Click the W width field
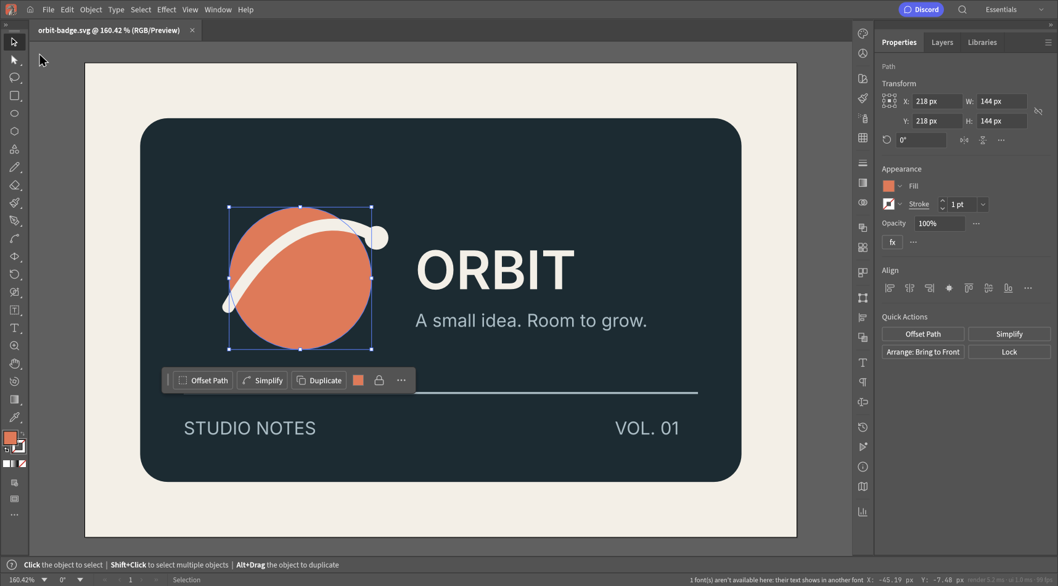Image resolution: width=1058 pixels, height=586 pixels. [x=1002, y=101]
